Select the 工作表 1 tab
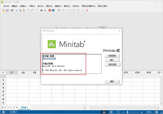163x114 pixels. coord(24,107)
